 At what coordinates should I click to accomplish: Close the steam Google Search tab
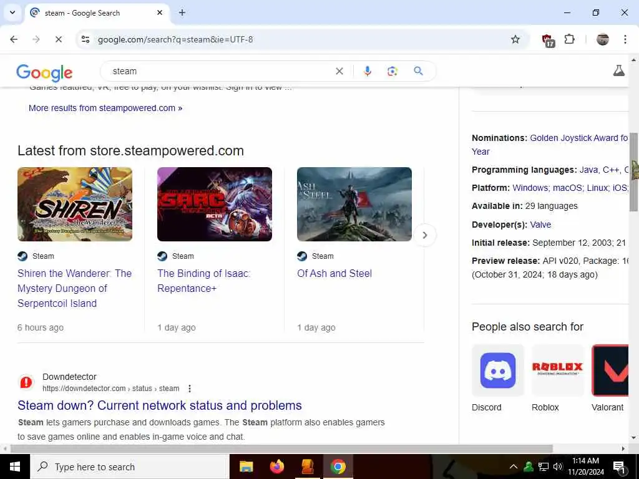[x=160, y=12]
